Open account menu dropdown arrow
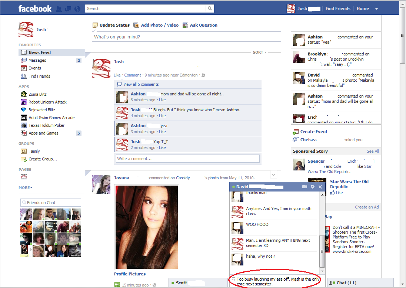 tap(376, 9)
